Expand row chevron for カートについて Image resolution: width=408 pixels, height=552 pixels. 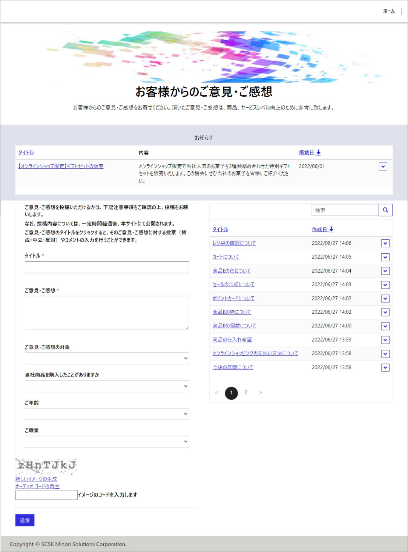(385, 257)
